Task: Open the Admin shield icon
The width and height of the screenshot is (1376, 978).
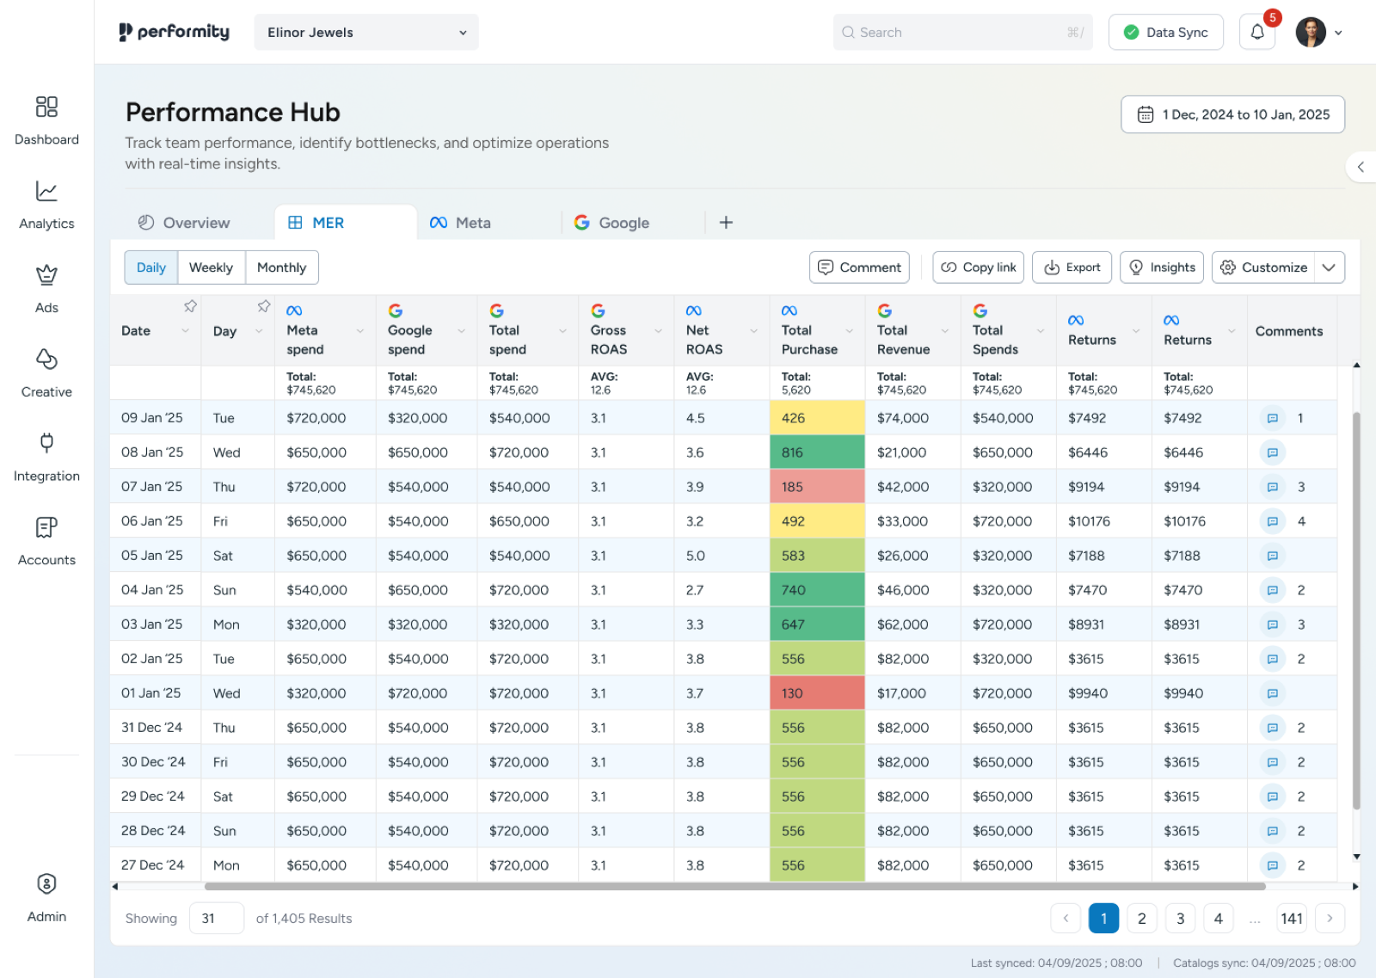Action: pyautogui.click(x=46, y=883)
